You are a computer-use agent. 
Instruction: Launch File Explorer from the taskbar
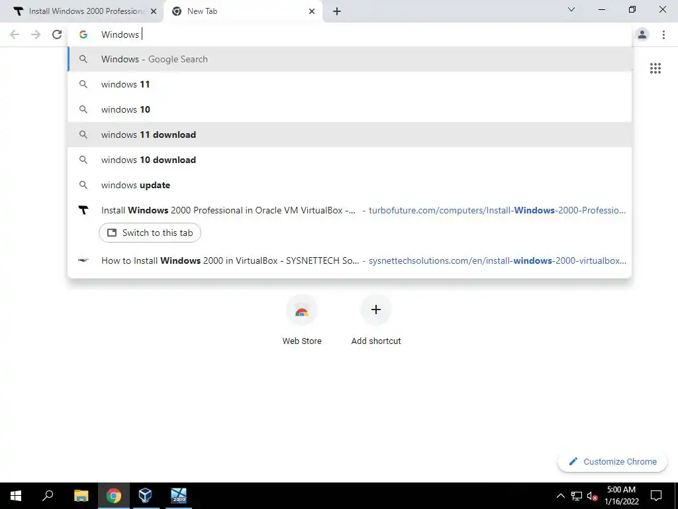click(81, 496)
